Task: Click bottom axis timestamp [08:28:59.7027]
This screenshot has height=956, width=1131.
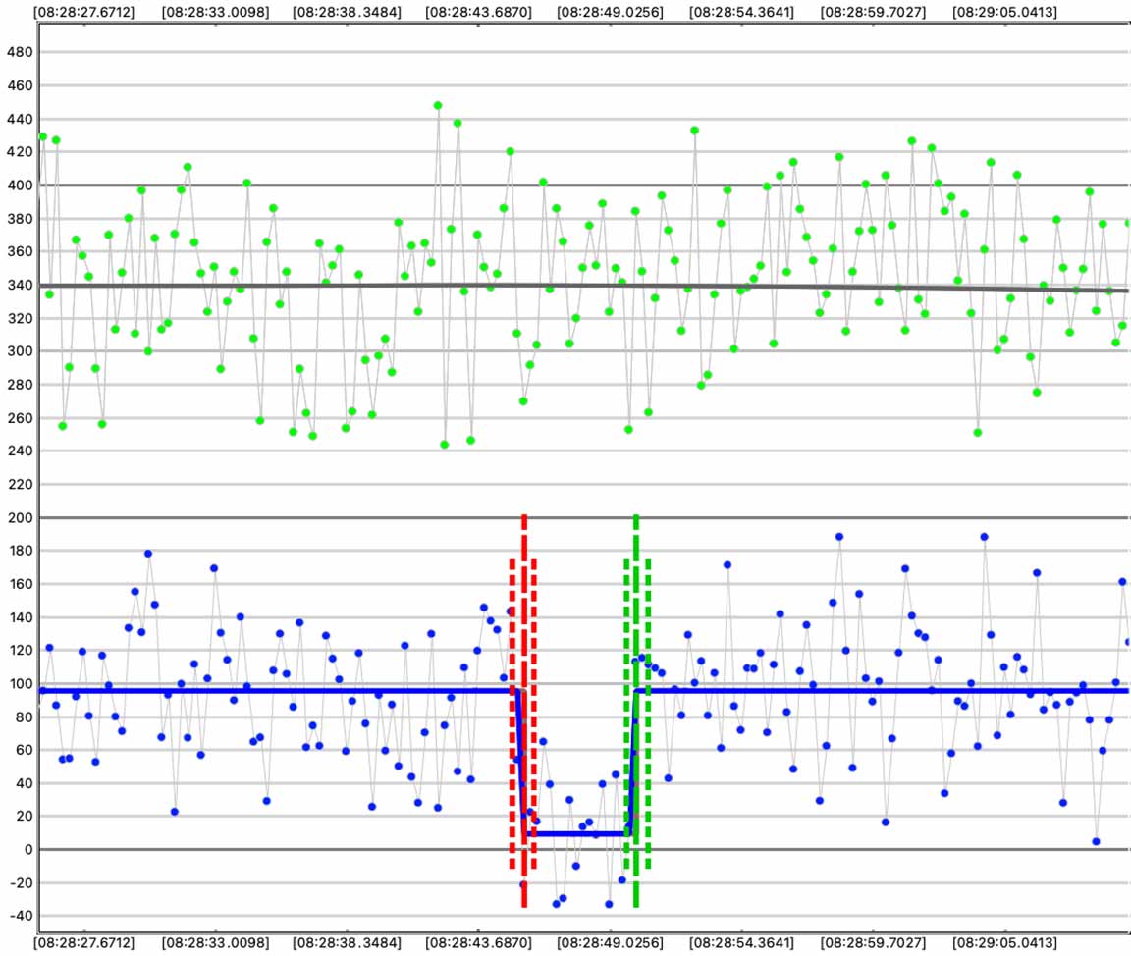Action: (x=873, y=942)
